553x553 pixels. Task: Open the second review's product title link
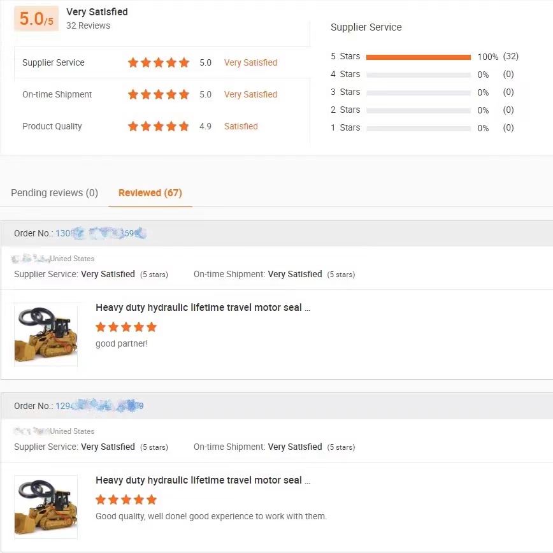pyautogui.click(x=203, y=480)
